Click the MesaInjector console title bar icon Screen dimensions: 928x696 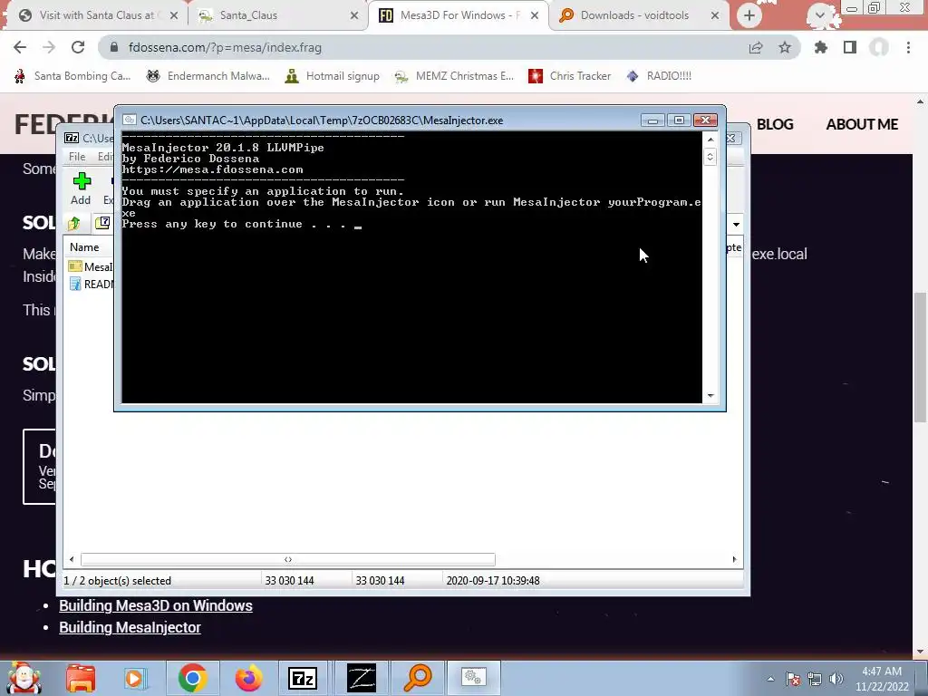129,121
